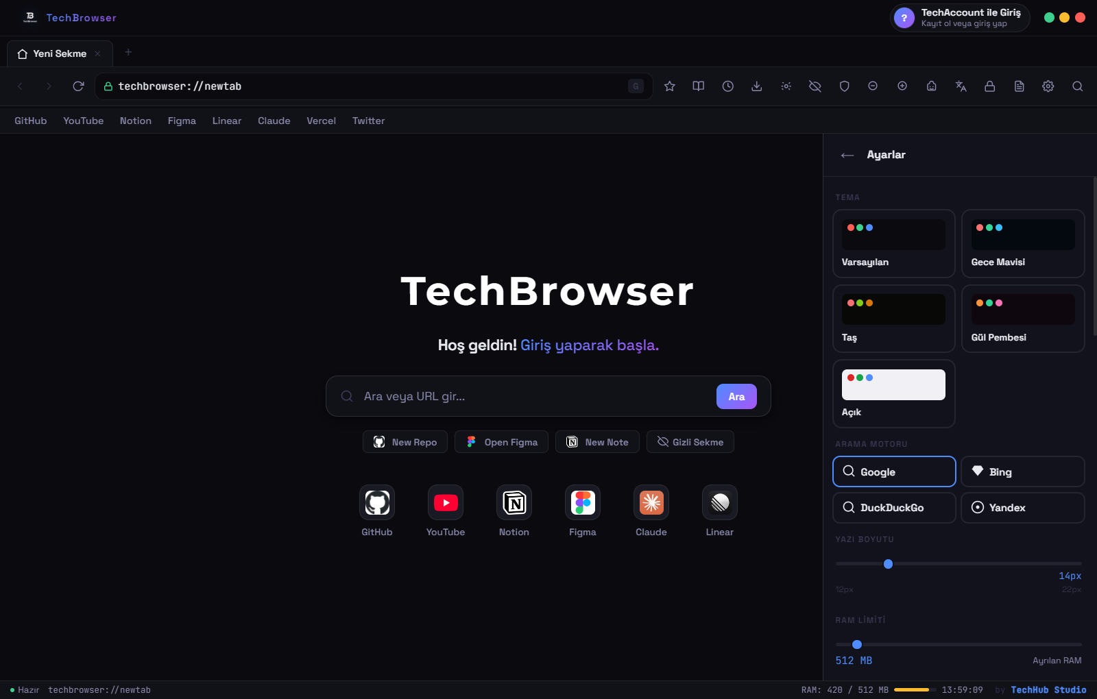Open Notion bookmark in bookmarks bar
Image resolution: width=1097 pixels, height=699 pixels.
pyautogui.click(x=136, y=121)
